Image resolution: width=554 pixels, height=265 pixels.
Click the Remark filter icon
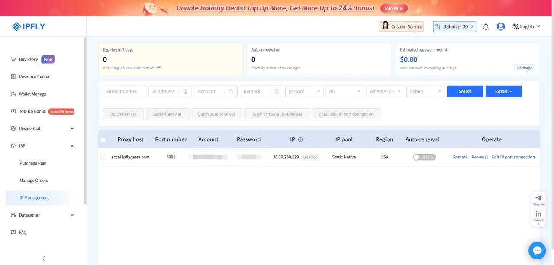tap(276, 91)
